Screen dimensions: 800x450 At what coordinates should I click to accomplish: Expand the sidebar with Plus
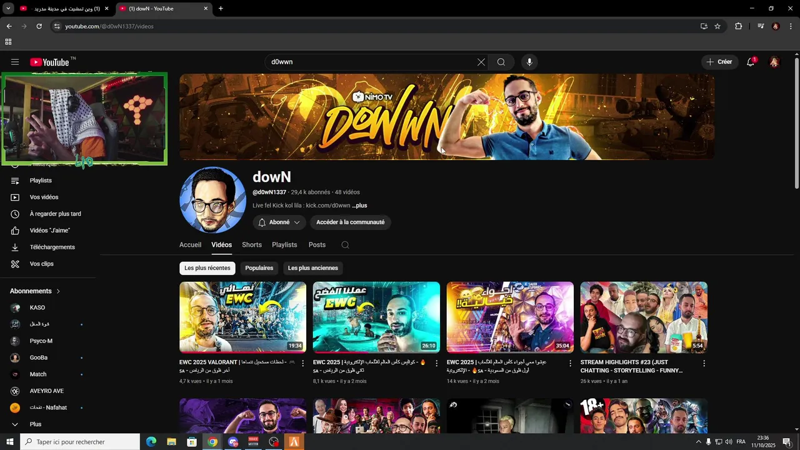pyautogui.click(x=36, y=424)
